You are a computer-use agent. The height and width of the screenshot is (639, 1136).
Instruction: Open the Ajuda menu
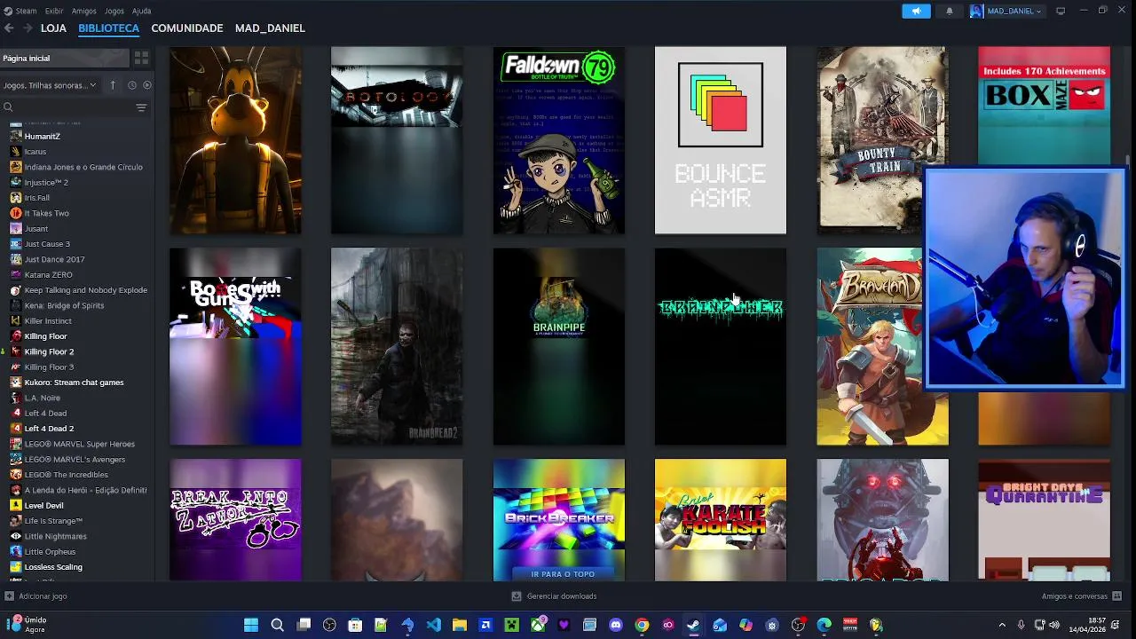[x=141, y=11]
